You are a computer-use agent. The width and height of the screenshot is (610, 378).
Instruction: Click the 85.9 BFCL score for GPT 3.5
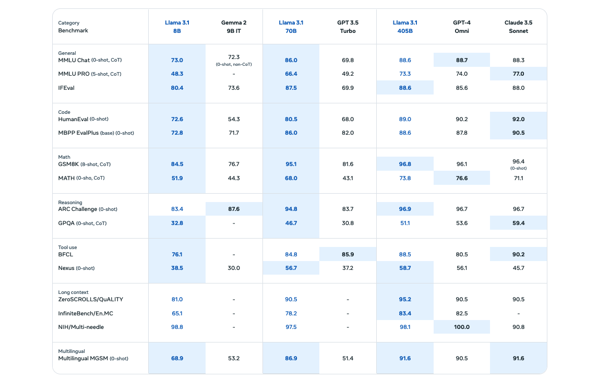tap(348, 254)
